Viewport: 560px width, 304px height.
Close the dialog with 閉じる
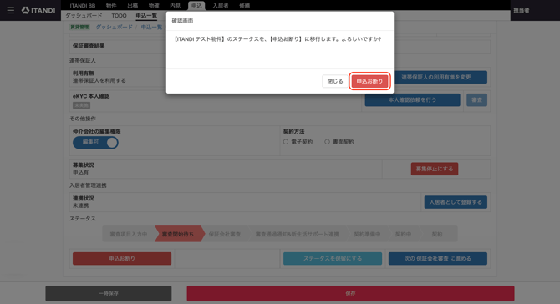pyautogui.click(x=335, y=81)
